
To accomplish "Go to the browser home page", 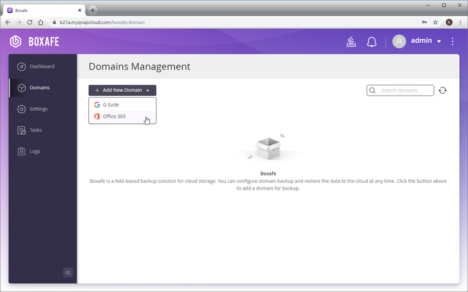I will (x=41, y=22).
